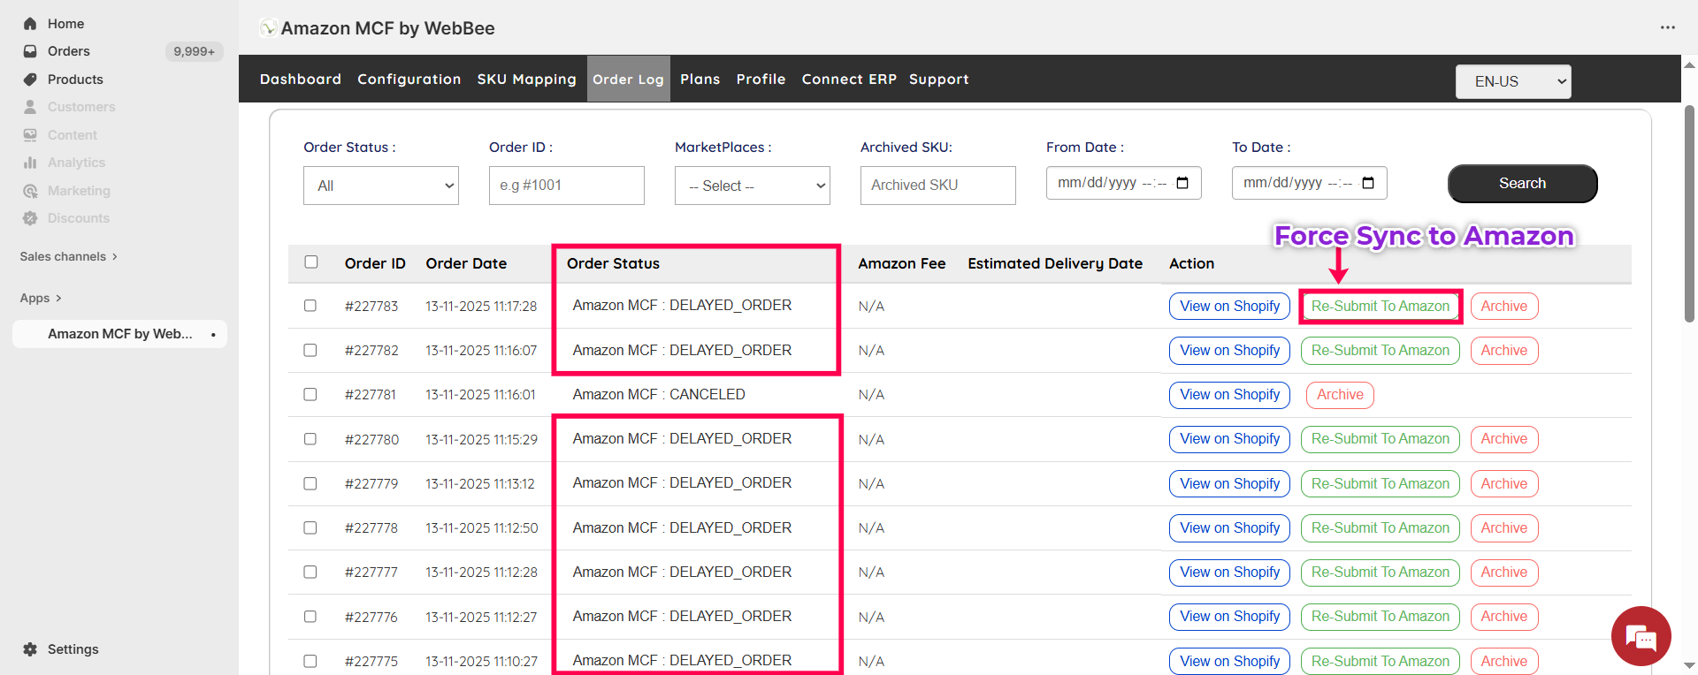Switch to the SKU Mapping tab

click(526, 80)
